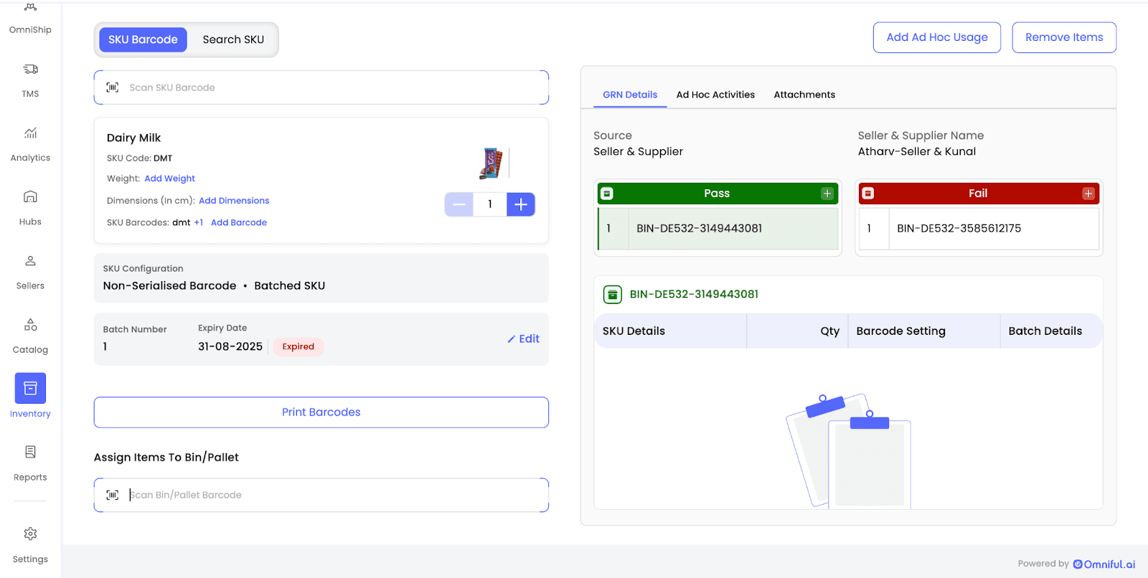The width and height of the screenshot is (1148, 578).
Task: Expand Pass bins with plus icon
Action: 827,194
